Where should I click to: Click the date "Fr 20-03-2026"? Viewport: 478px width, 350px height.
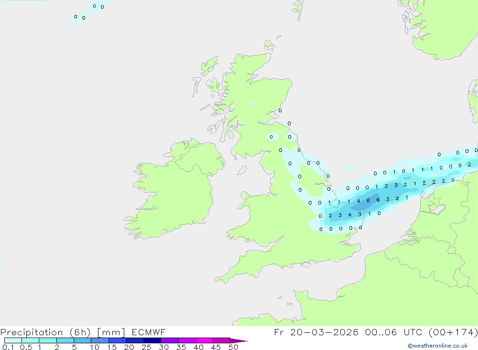coord(316,332)
